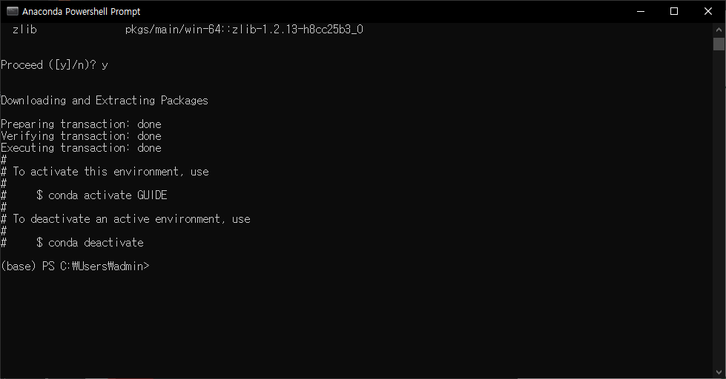The width and height of the screenshot is (726, 379).
Task: Click 'To activate this environment, use' comment
Action: (110, 172)
